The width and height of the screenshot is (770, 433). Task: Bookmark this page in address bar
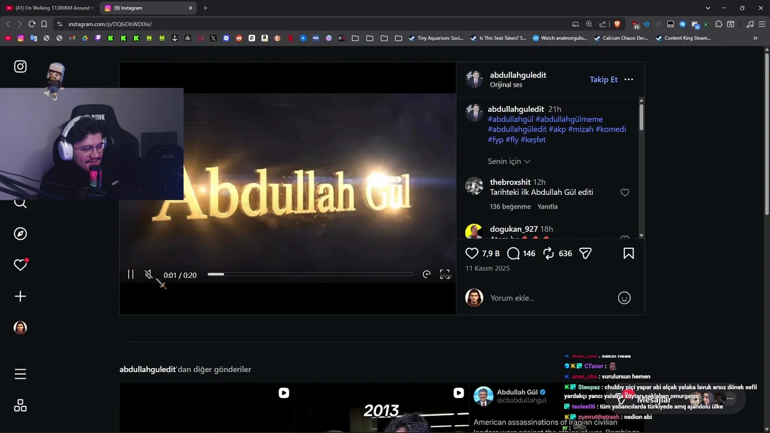point(44,24)
